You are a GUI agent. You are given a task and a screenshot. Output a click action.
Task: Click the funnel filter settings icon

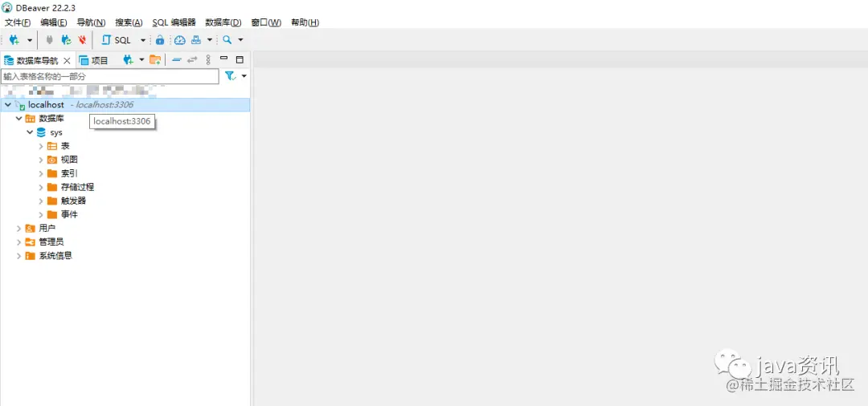tap(231, 75)
